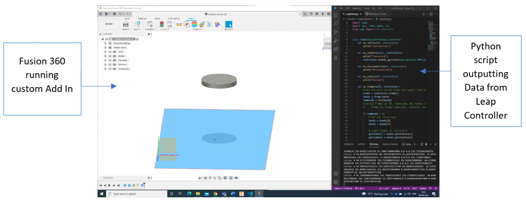Open the Fusion 360 data panel grid icon

(101, 14)
